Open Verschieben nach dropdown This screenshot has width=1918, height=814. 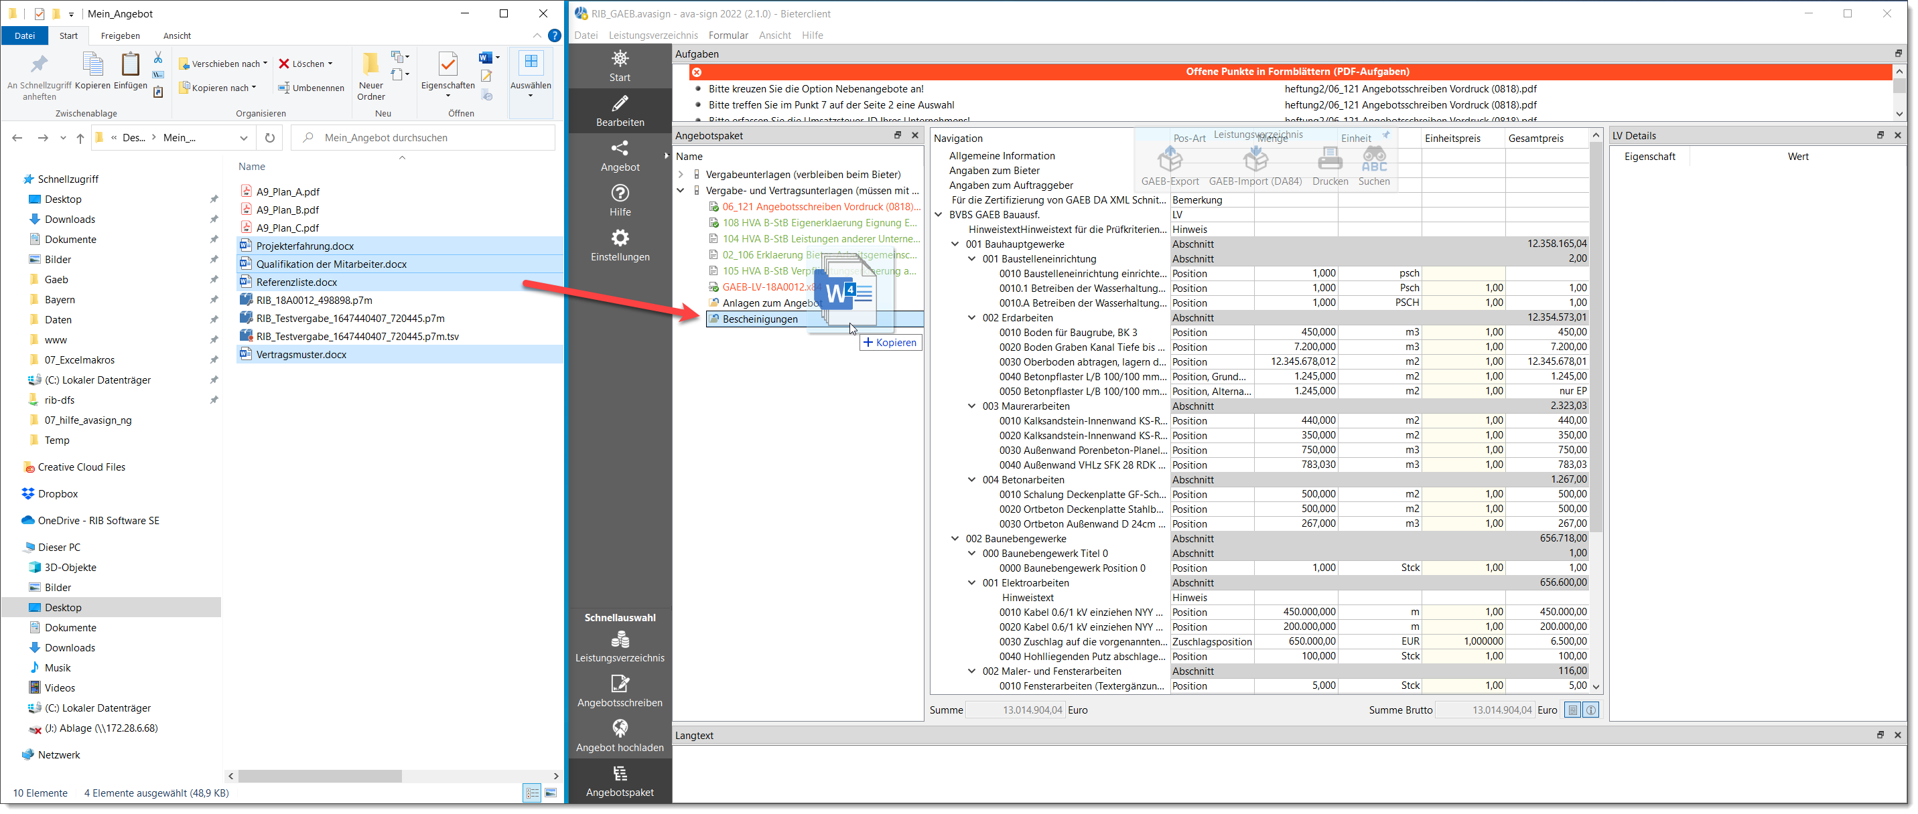pyautogui.click(x=222, y=64)
